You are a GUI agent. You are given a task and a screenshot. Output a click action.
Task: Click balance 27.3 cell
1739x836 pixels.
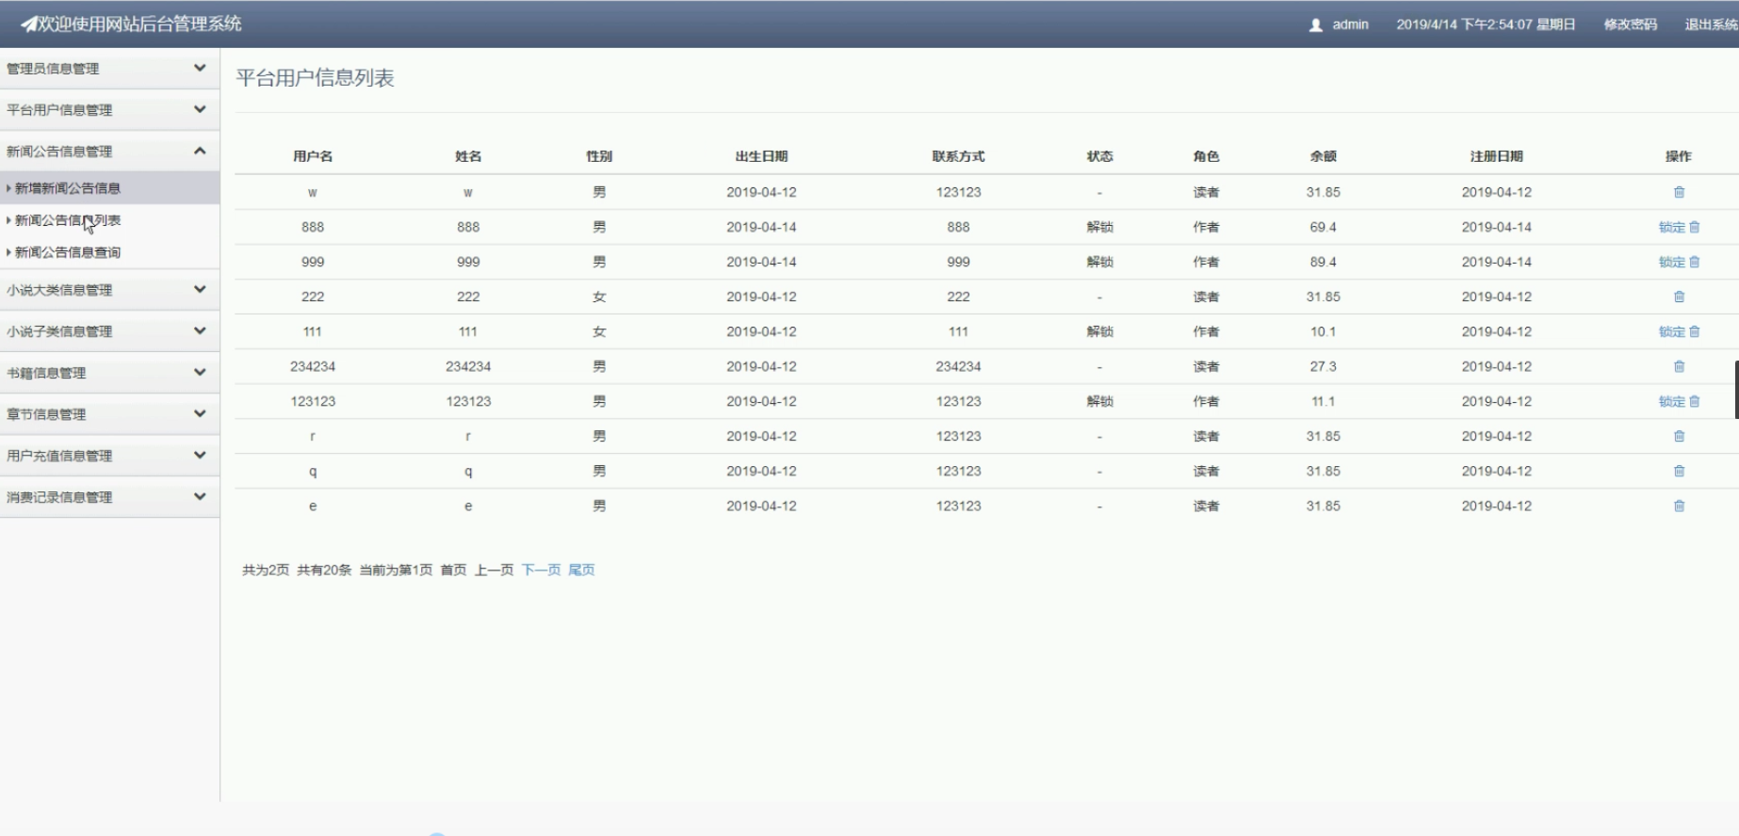pyautogui.click(x=1323, y=366)
